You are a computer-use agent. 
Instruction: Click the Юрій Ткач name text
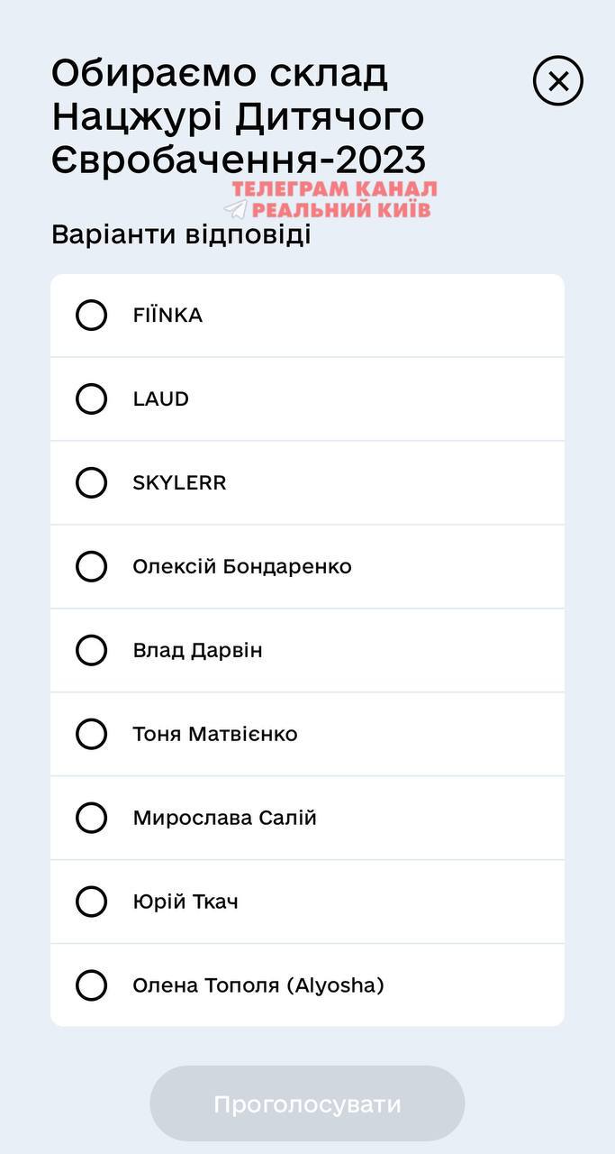tap(185, 902)
